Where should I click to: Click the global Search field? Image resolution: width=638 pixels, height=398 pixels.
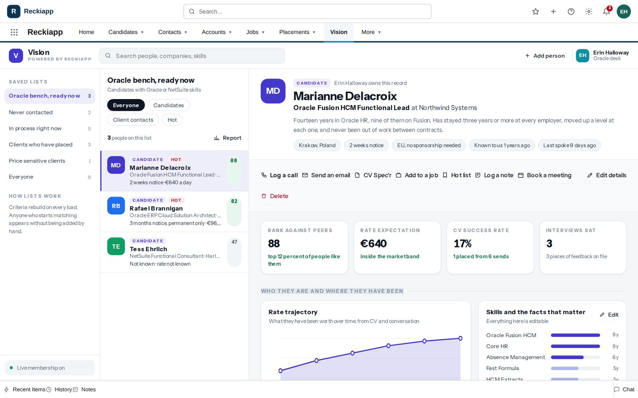307,12
